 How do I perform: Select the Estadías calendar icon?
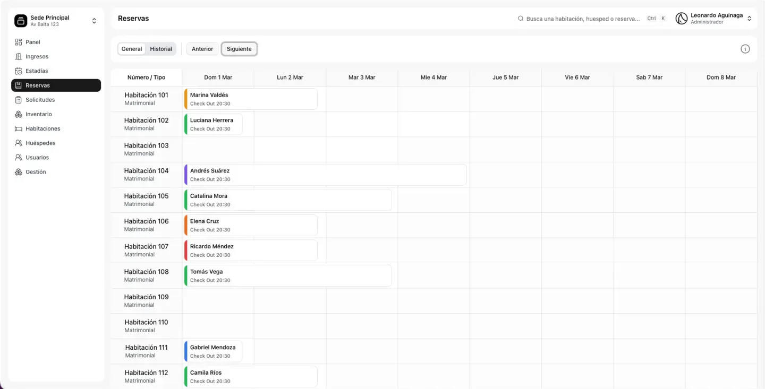[x=19, y=71]
